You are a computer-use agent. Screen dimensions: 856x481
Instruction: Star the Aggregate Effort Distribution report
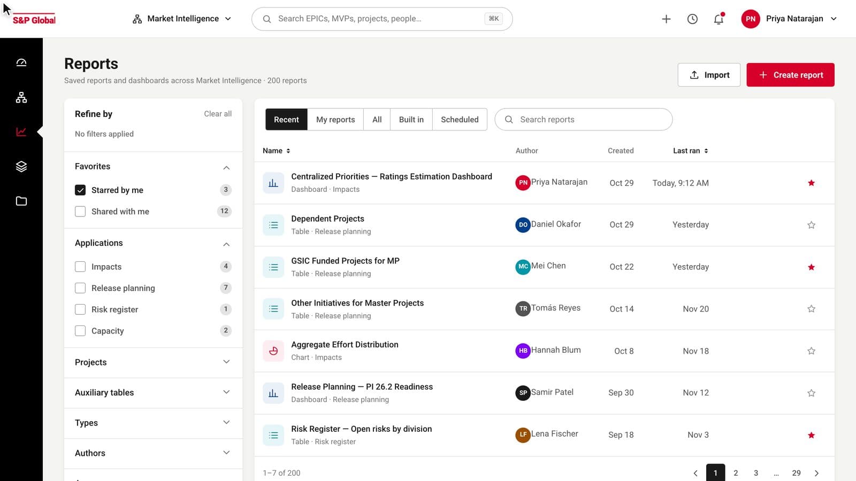coord(811,351)
